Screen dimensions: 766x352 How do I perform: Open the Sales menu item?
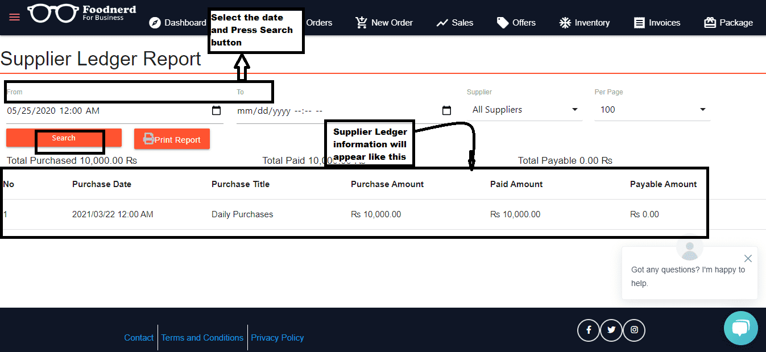(455, 23)
